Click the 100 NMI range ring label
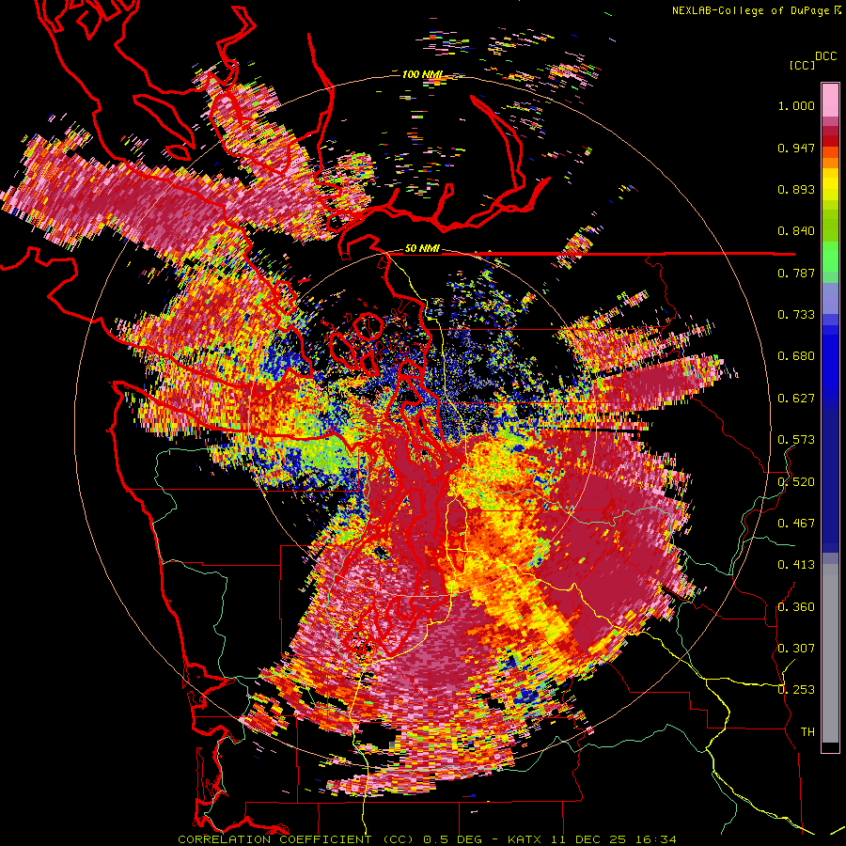Viewport: 846px width, 846px height. click(x=422, y=74)
